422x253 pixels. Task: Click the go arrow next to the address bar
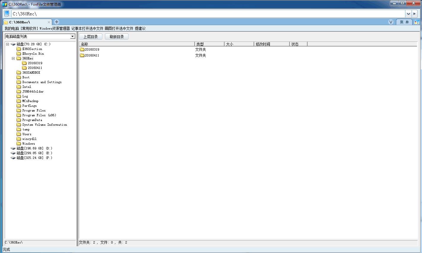pyautogui.click(x=415, y=14)
